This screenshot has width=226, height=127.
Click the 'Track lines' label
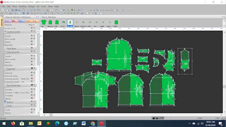click(x=11, y=49)
